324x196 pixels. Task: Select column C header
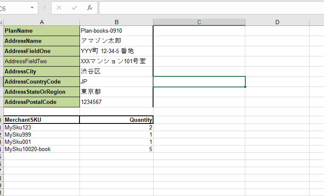(x=199, y=22)
